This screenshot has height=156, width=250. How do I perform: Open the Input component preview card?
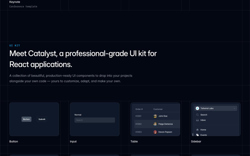click(x=95, y=119)
